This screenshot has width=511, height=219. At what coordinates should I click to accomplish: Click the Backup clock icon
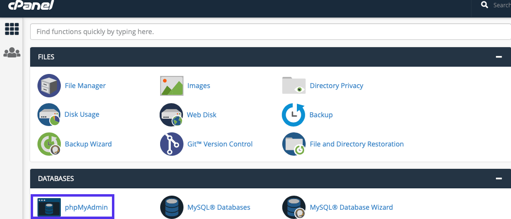pyautogui.click(x=294, y=115)
